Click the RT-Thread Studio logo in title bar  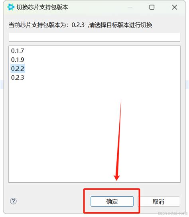coord(11,7)
